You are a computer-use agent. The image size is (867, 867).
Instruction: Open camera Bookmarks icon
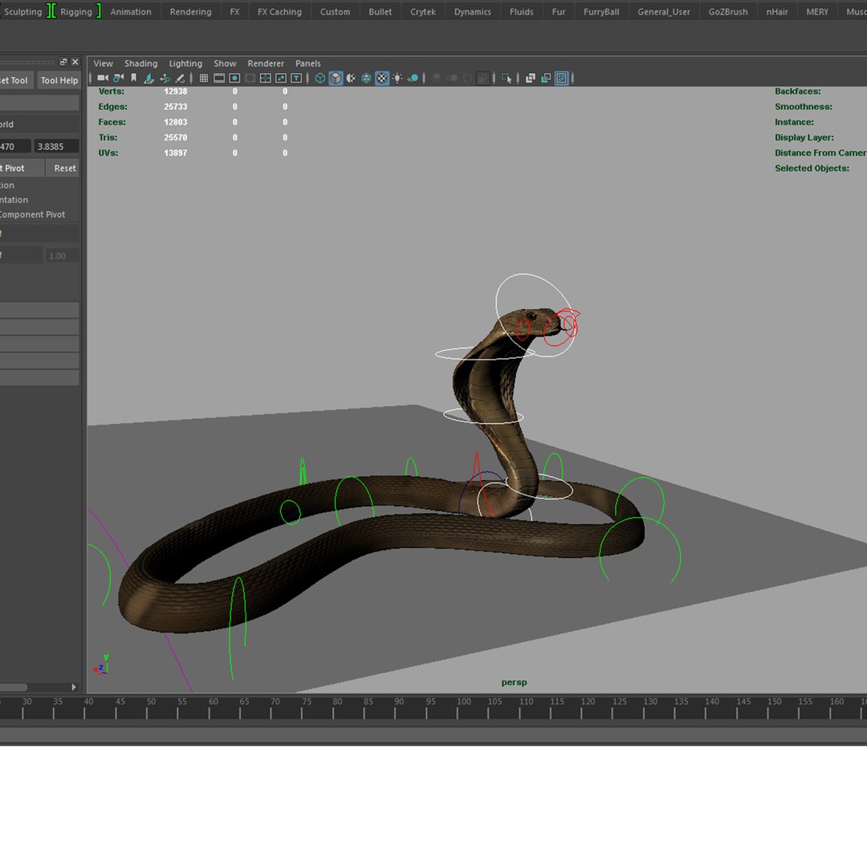point(134,78)
